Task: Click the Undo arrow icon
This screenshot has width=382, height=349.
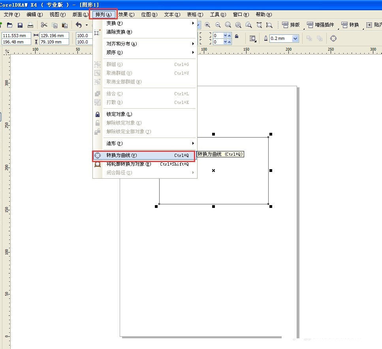Action: click(78, 25)
